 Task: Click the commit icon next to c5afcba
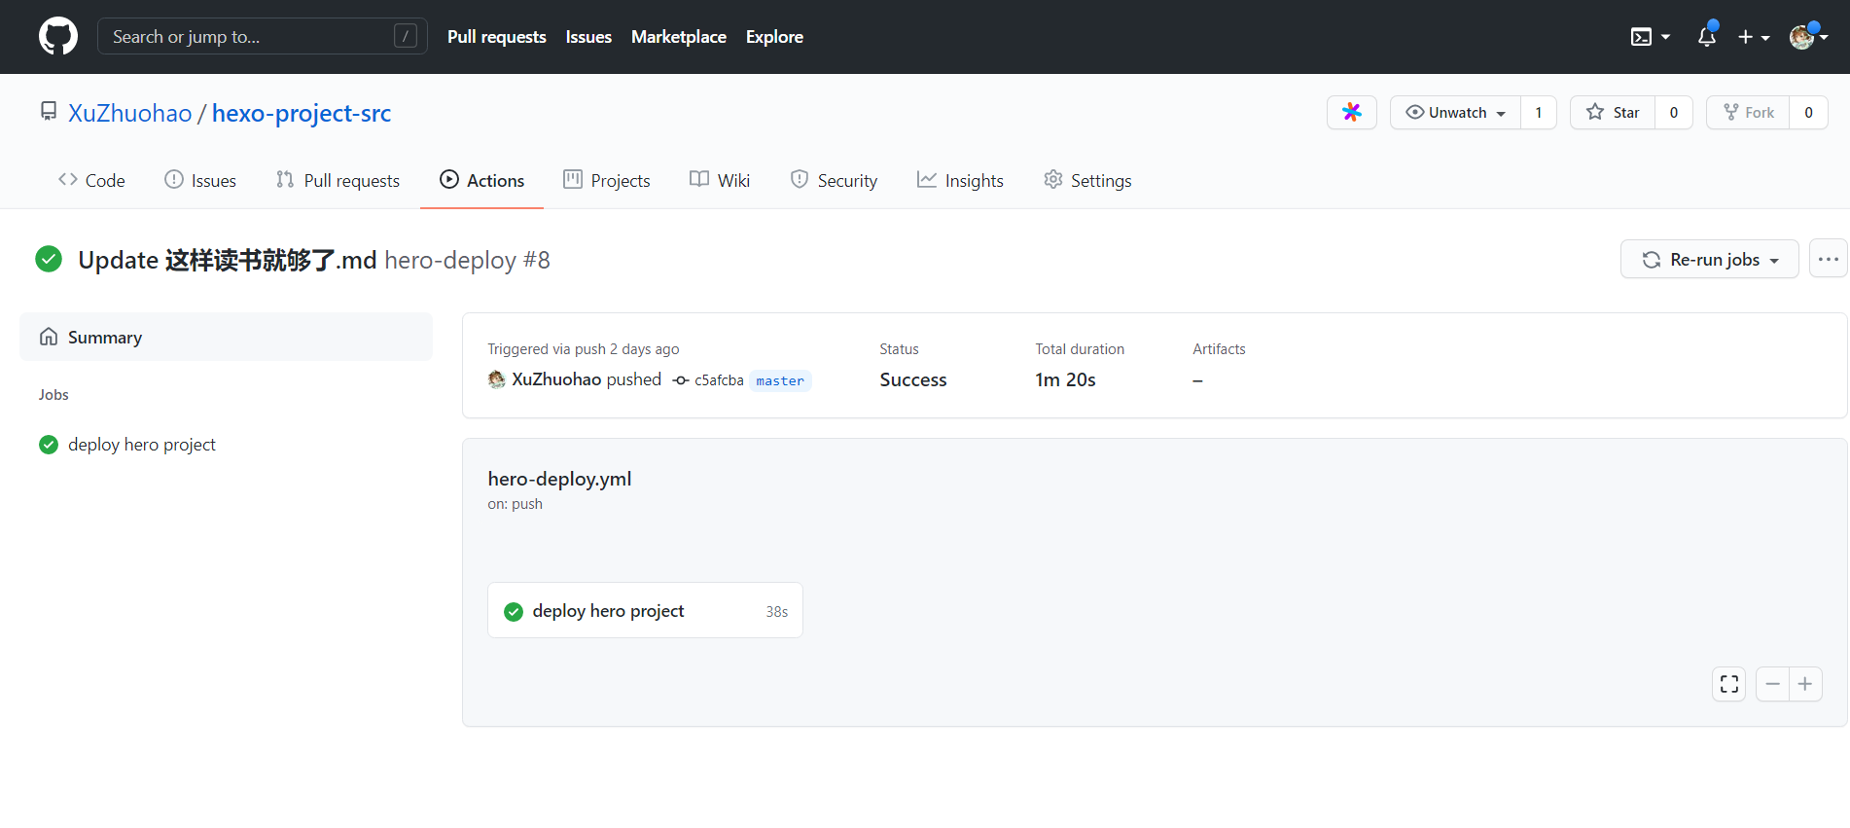tap(681, 380)
